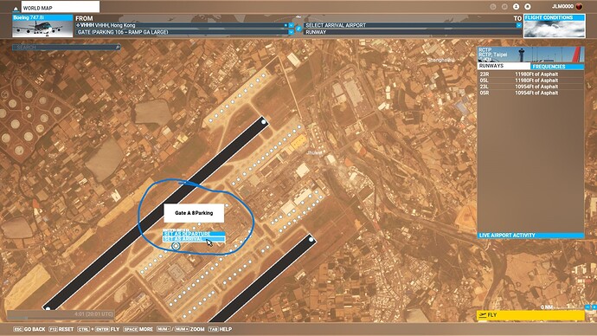Expand the Gate Parking 106 dropdown
597x336 pixels.
pyautogui.click(x=291, y=32)
